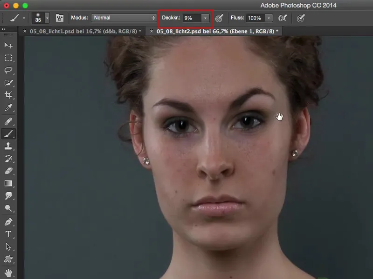Image resolution: width=373 pixels, height=279 pixels.
Task: Select the Lasso tool
Action: point(8,70)
